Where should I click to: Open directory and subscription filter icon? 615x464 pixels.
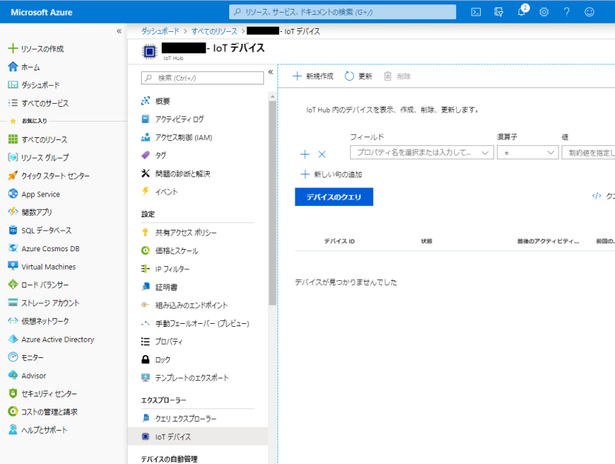click(499, 12)
